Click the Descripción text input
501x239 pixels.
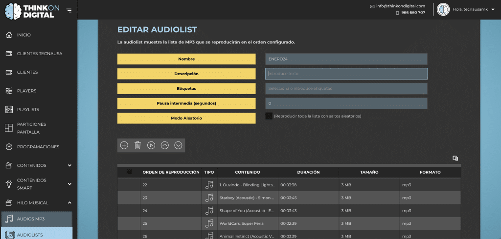tap(346, 74)
